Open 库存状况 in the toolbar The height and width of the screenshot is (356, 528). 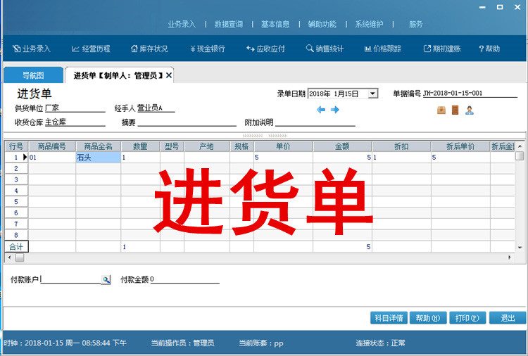point(149,49)
